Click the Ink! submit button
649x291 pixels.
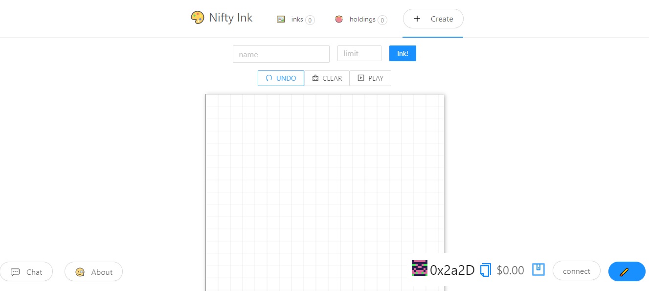click(x=403, y=53)
